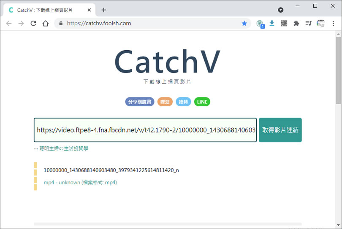Reload the CatchV page
342x229 pixels.
coord(33,23)
